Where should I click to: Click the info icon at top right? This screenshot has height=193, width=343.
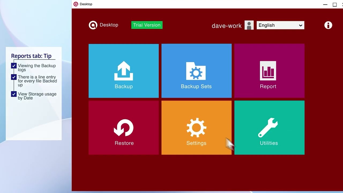coord(328,25)
